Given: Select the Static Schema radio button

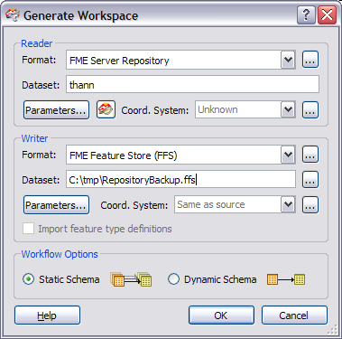Looking at the screenshot, I should pyautogui.click(x=28, y=279).
